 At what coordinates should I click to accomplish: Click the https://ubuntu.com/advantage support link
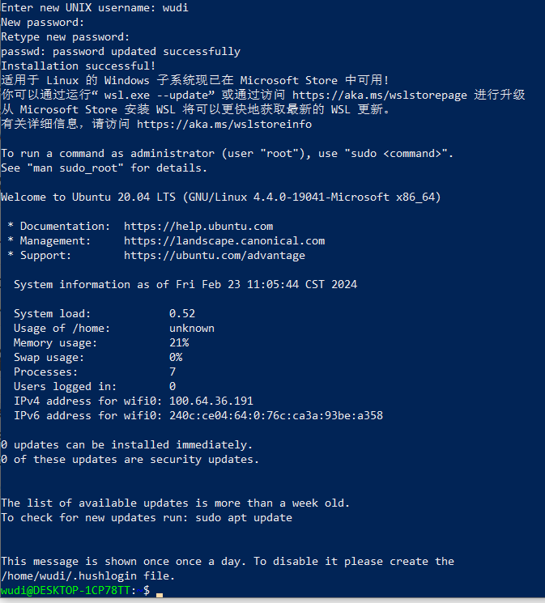tap(215, 256)
